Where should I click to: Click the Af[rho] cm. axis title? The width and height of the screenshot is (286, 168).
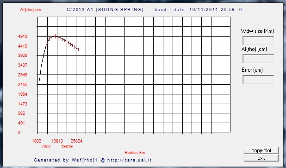click(31, 10)
